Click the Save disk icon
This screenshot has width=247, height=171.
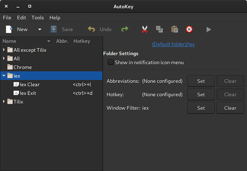(x=54, y=29)
